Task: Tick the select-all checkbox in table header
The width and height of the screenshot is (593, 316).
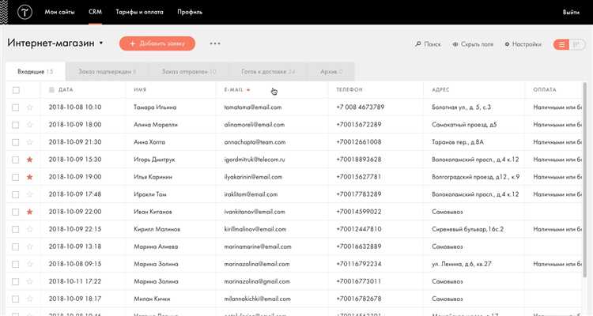Action: click(x=16, y=90)
